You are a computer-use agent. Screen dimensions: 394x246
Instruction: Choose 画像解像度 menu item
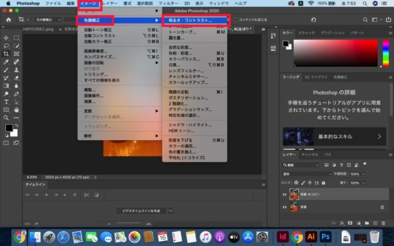tap(120, 51)
